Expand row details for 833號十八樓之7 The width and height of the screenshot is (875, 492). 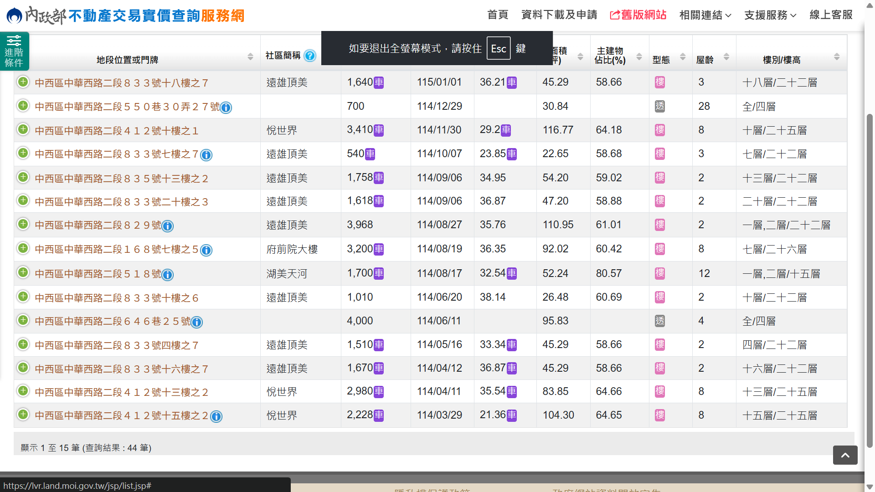pos(23,82)
